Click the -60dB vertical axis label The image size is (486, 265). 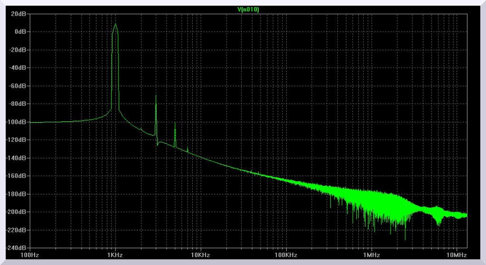pos(17,86)
